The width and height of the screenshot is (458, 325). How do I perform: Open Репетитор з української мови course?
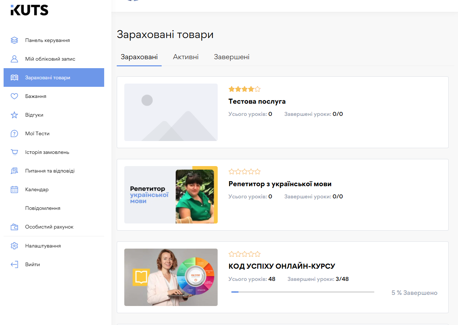[280, 184]
